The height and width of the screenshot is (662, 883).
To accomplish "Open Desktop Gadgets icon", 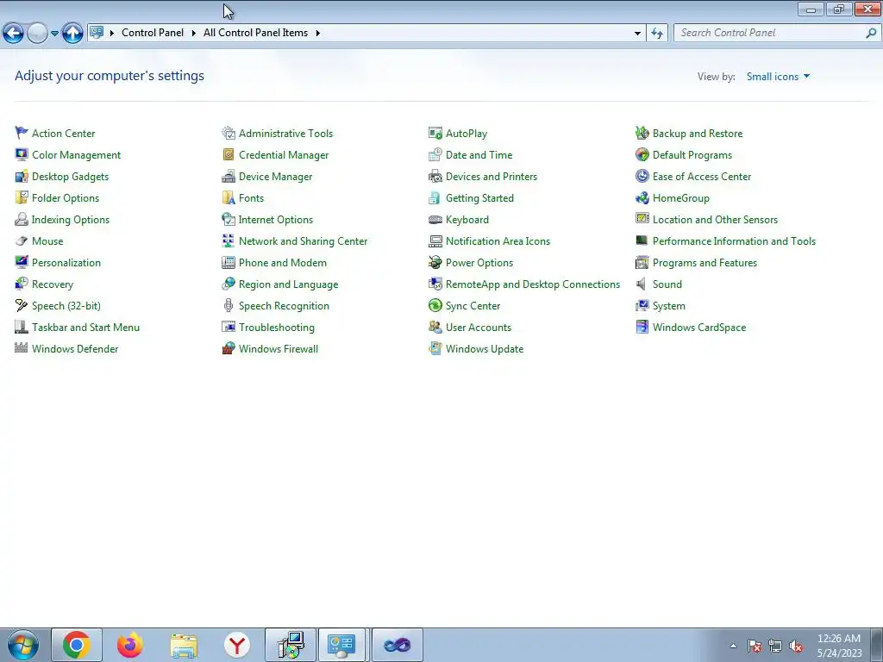I will pos(22,176).
